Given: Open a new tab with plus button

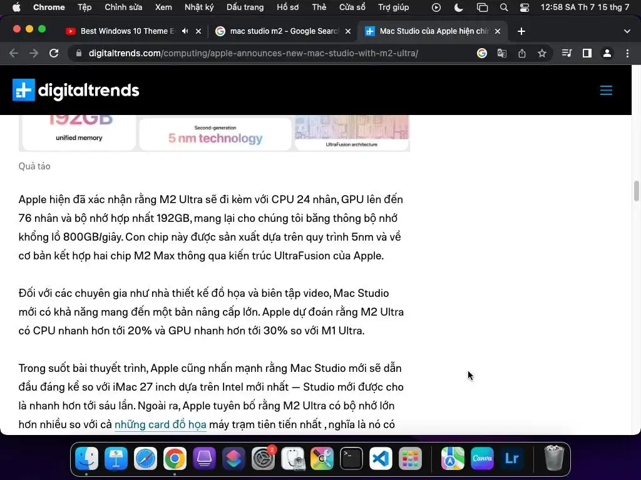Looking at the screenshot, I should point(521,31).
